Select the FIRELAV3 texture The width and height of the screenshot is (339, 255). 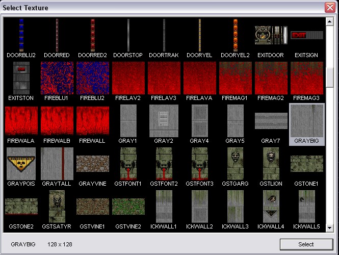click(164, 78)
